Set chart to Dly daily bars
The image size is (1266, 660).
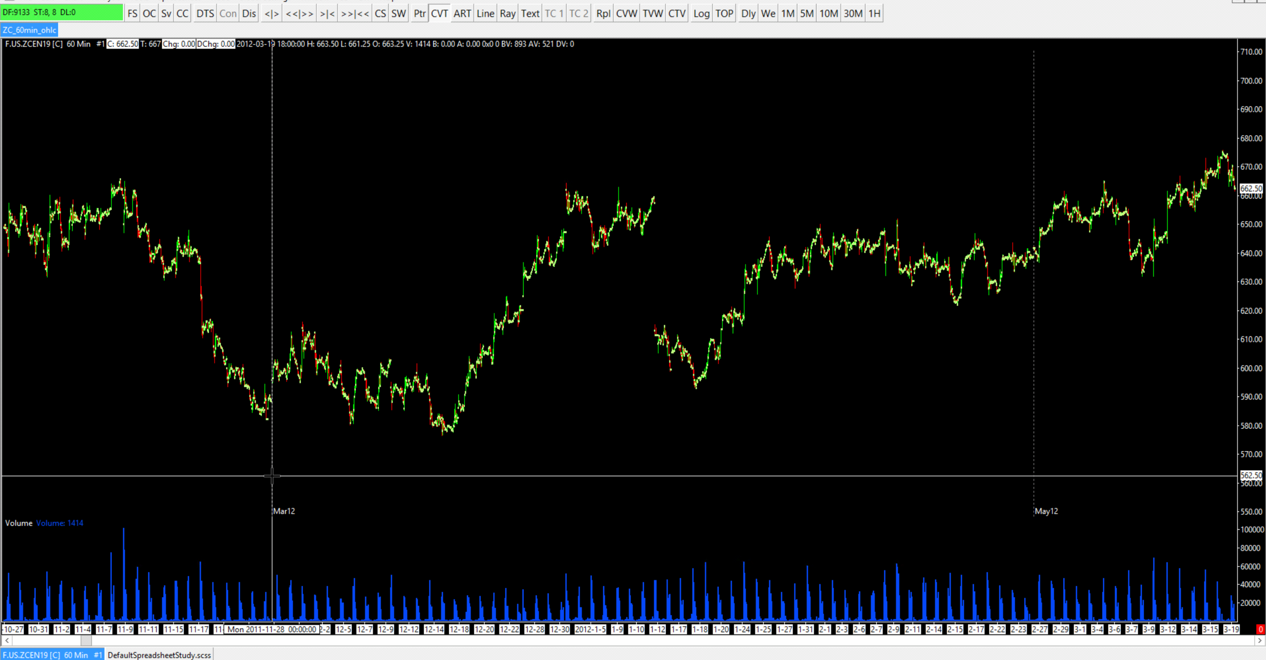click(748, 13)
